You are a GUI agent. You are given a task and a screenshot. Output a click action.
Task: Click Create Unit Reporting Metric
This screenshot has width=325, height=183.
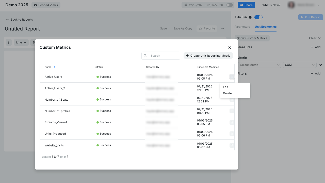(x=208, y=55)
